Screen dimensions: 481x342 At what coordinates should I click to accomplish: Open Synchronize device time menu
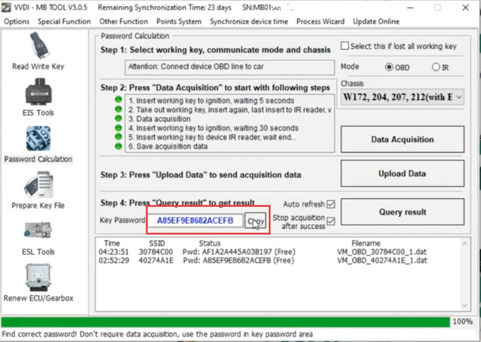(x=249, y=21)
